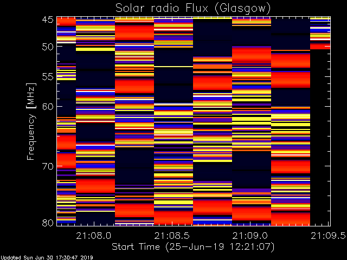Click the 'Updated Sun Jun 30 17:30:47 2019' footer

point(47,258)
